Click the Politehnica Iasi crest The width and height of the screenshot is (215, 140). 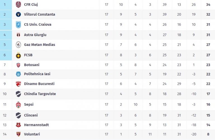tap(18, 74)
